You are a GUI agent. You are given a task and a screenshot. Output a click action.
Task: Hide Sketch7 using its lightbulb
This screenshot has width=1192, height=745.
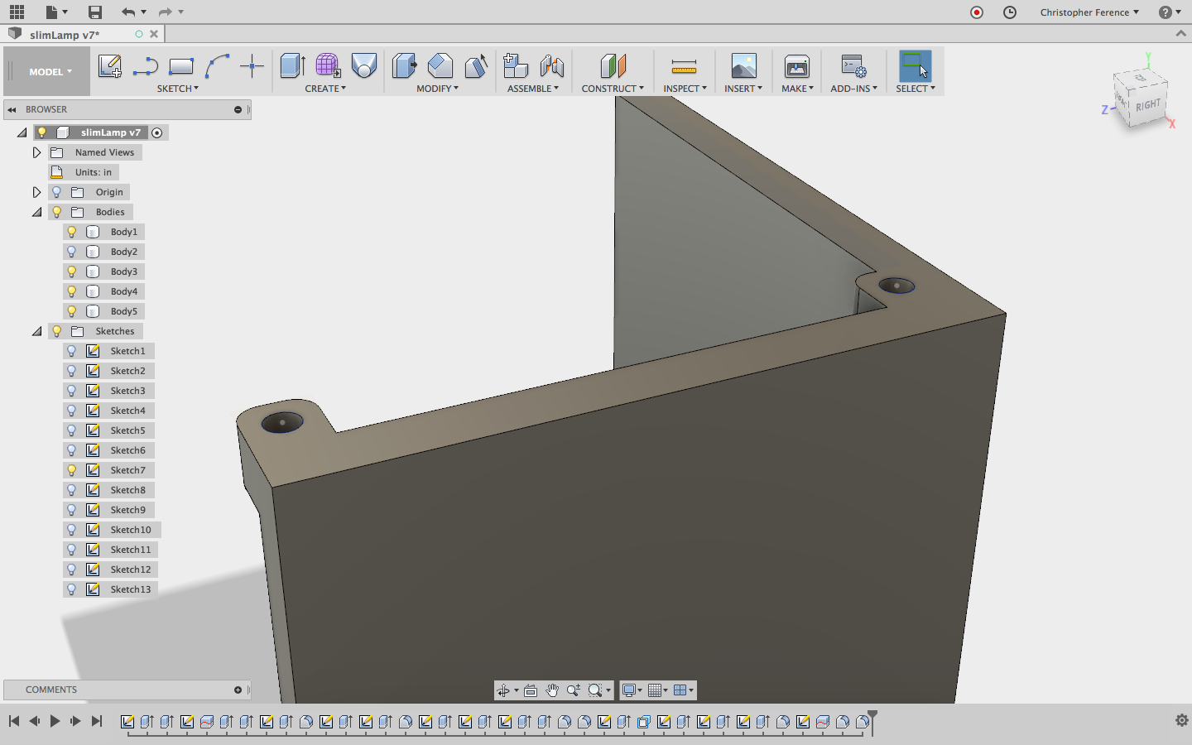pos(72,470)
